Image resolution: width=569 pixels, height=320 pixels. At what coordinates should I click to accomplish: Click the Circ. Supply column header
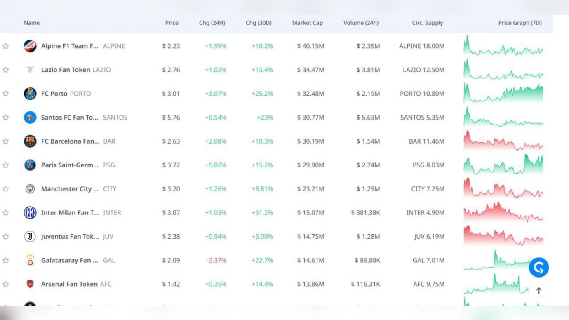pos(427,23)
